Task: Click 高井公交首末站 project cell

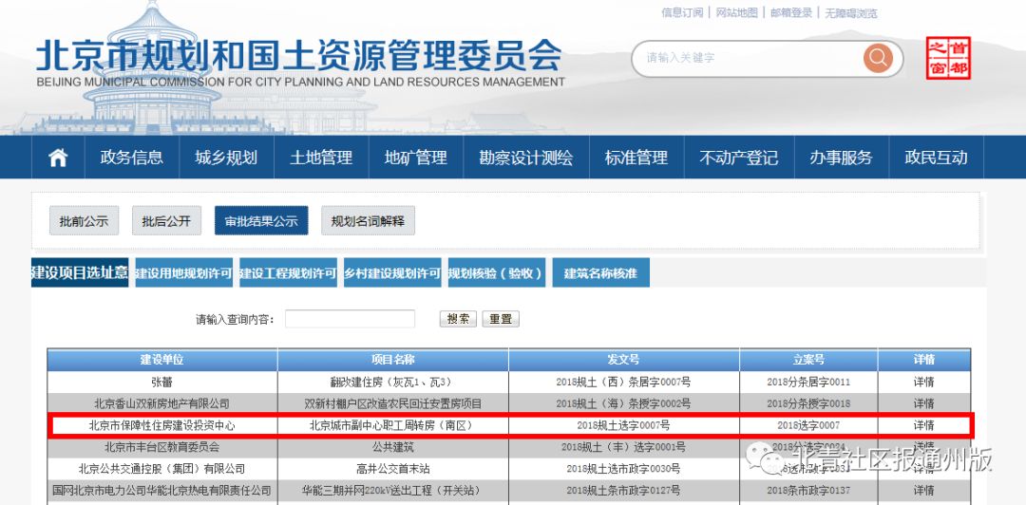Action: [x=392, y=469]
